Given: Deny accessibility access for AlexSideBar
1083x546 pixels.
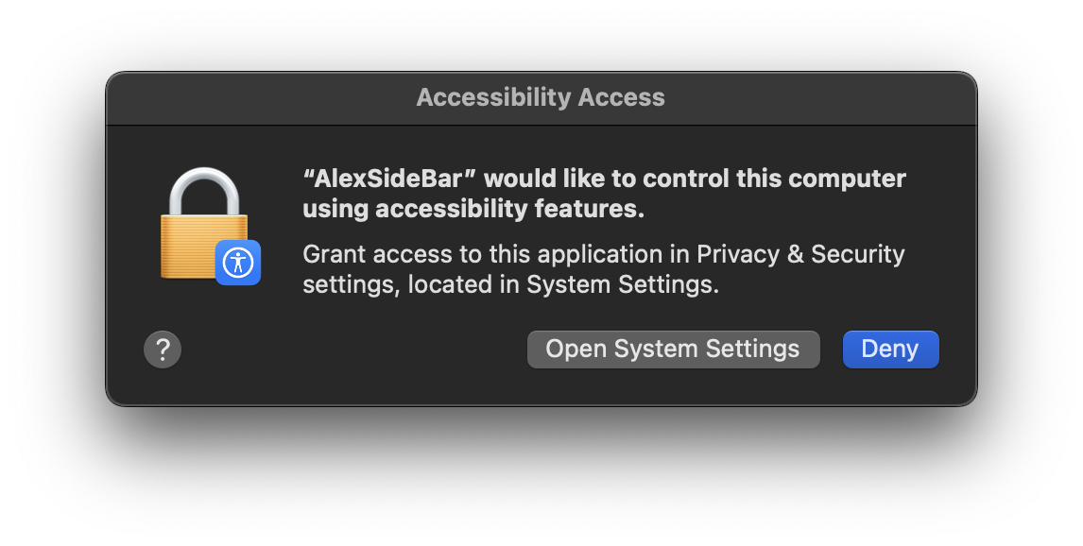Looking at the screenshot, I should (x=889, y=349).
